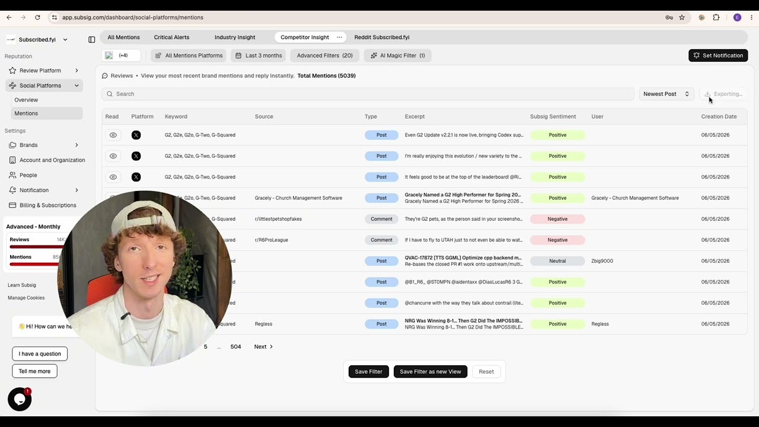759x427 pixels.
Task: Open Advanced Filters (20)
Action: [324, 55]
